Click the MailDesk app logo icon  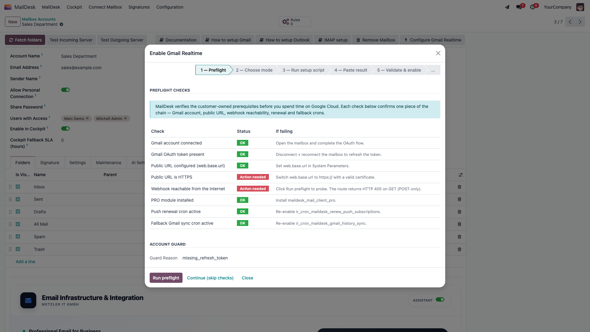coord(8,7)
